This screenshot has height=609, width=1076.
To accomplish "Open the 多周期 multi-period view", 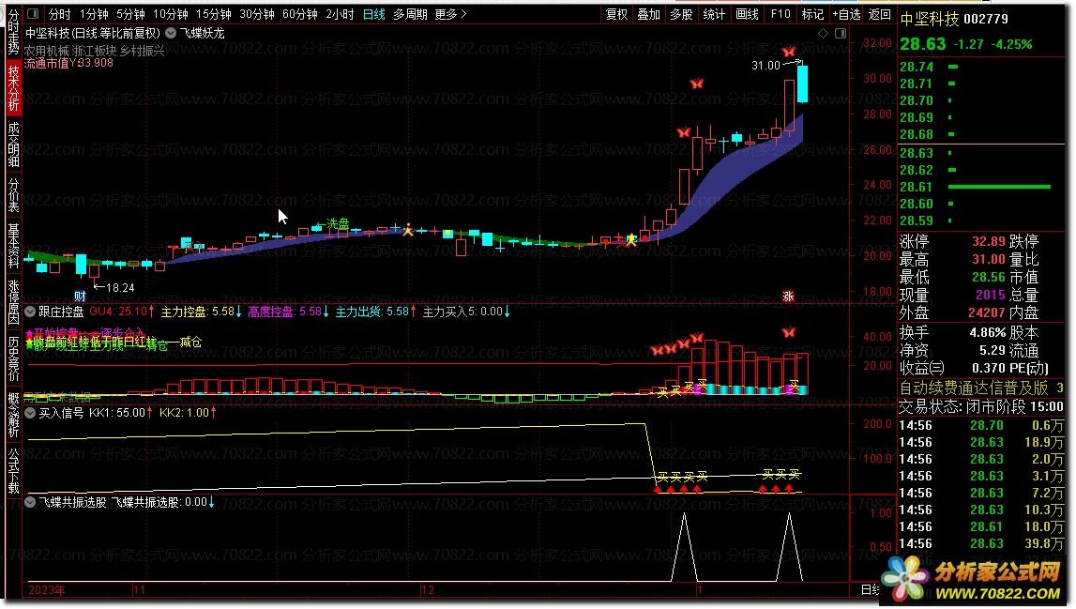I will [410, 14].
